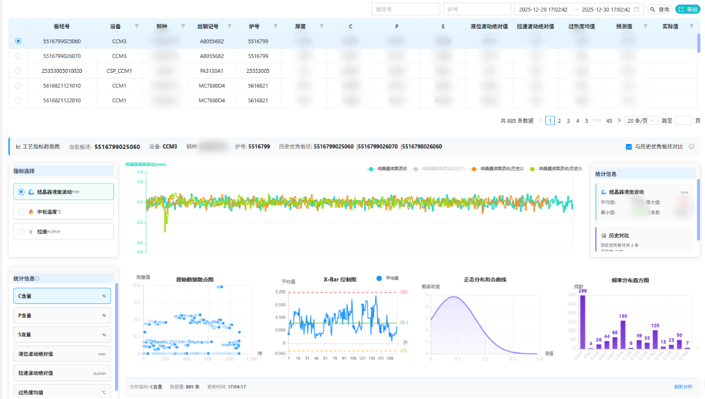
Task: Select the 中包温度 indicator radio option
Action: [22, 212]
